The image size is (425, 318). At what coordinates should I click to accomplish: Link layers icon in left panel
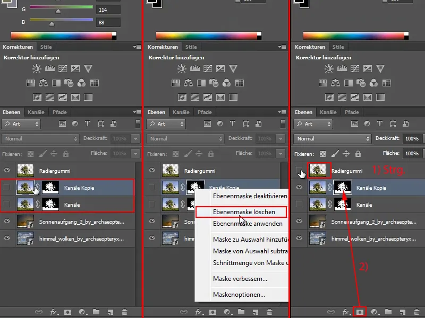pos(39,312)
